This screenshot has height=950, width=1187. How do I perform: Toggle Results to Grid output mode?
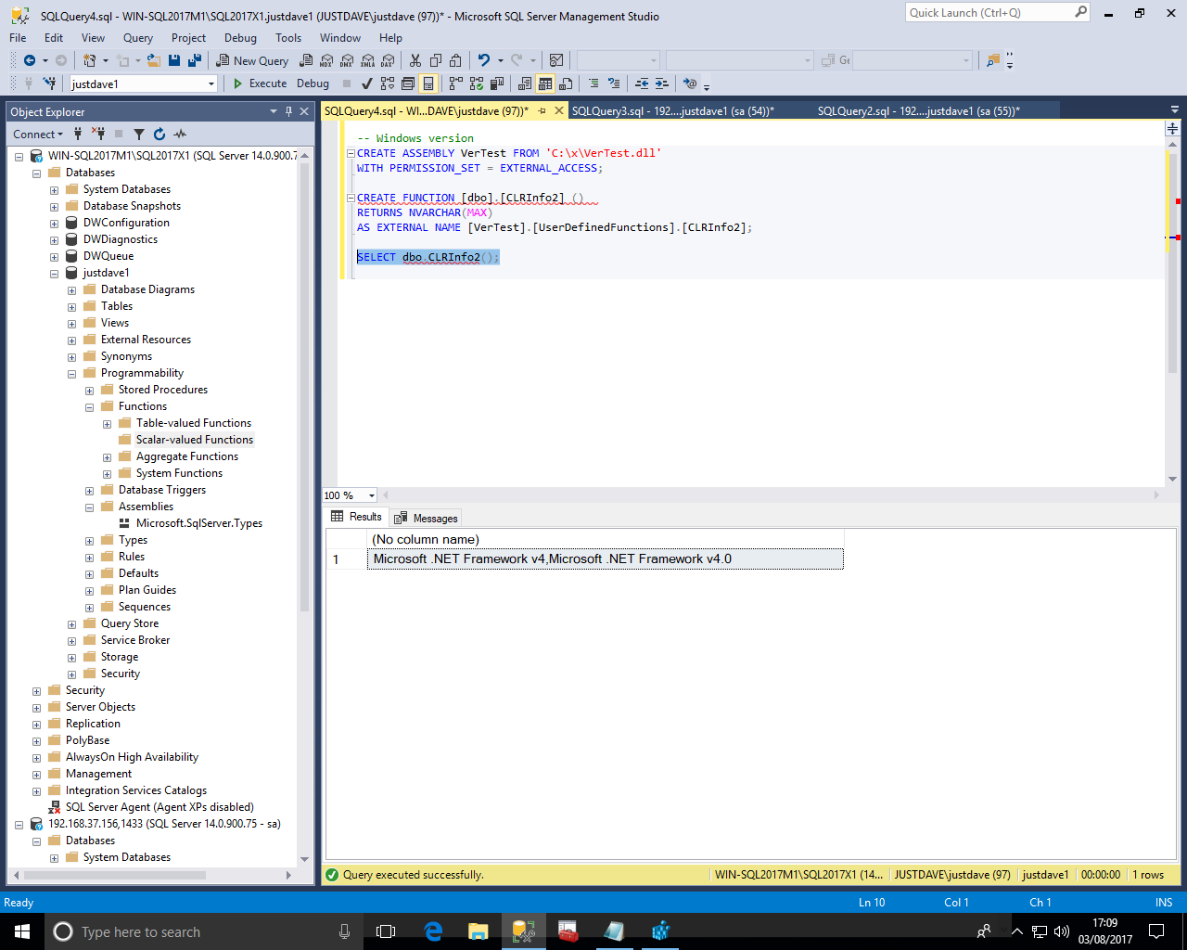(545, 83)
